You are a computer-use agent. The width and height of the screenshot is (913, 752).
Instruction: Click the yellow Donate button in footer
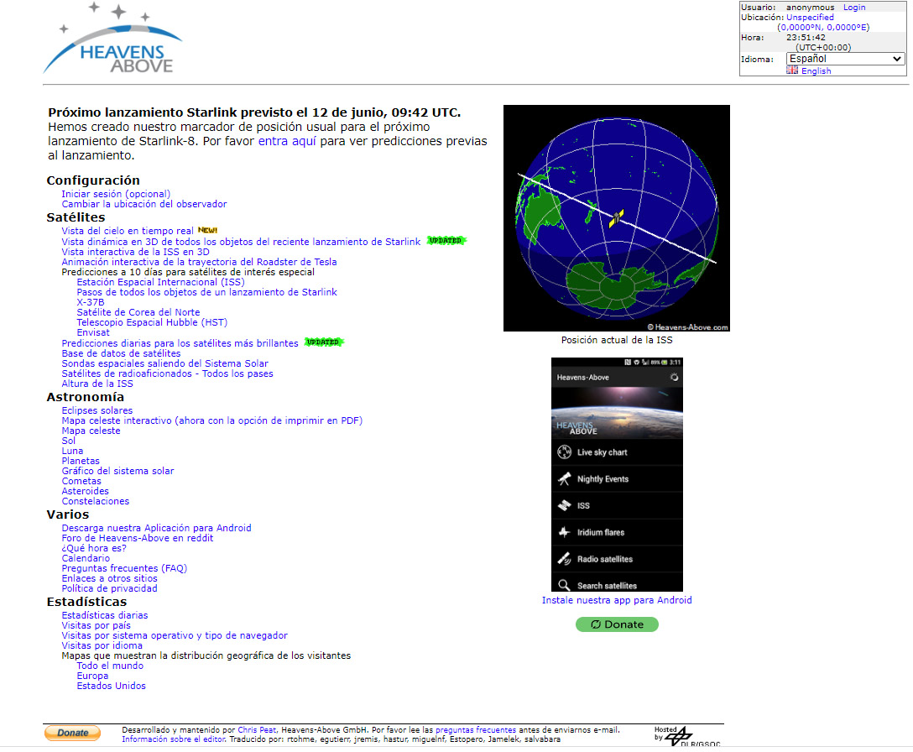tap(72, 733)
